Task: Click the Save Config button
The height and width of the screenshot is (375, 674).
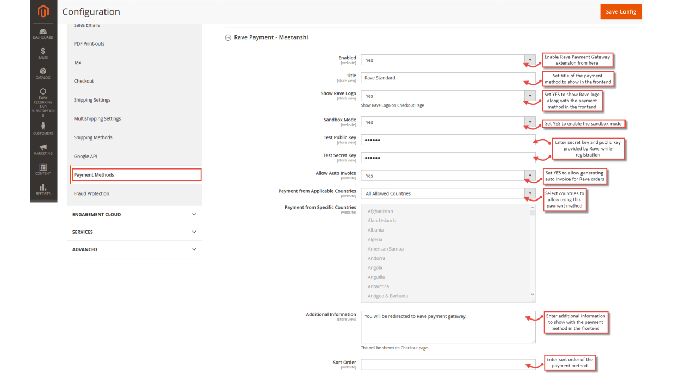Action: pyautogui.click(x=621, y=12)
